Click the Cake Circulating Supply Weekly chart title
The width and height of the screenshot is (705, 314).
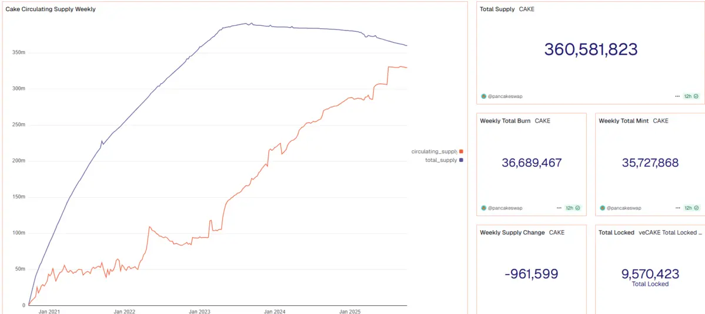(51, 9)
